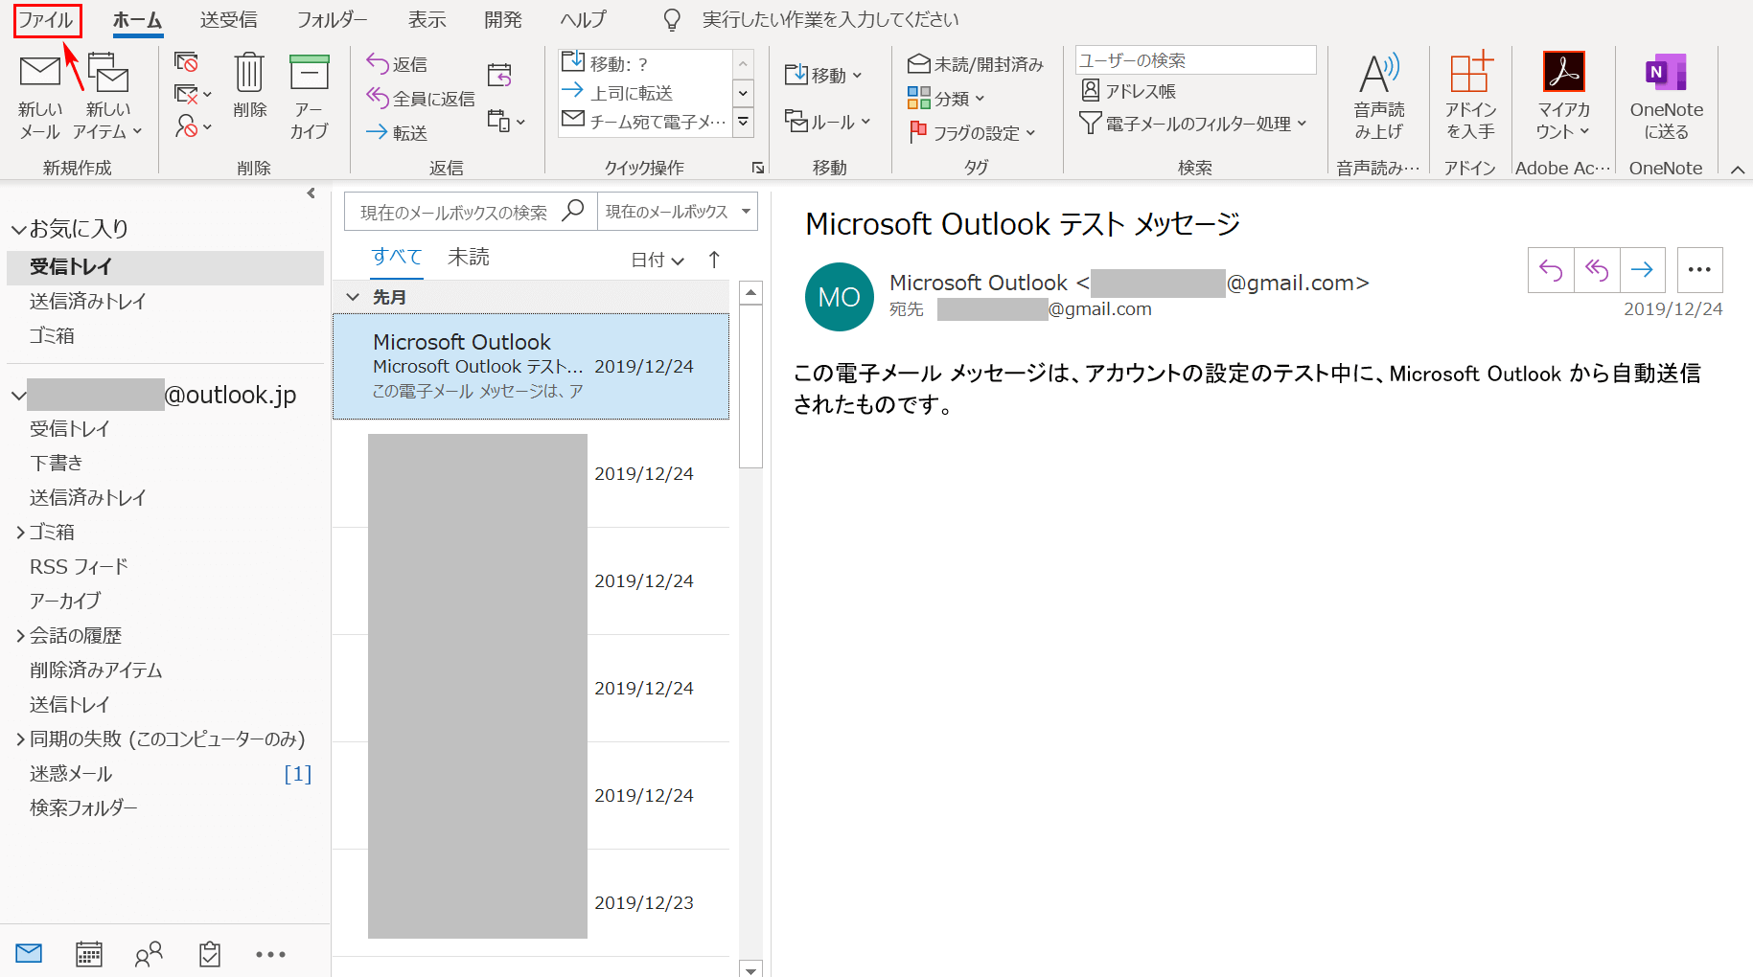The image size is (1753, 977).
Task: Open the File (ファイル) tab
Action: coord(47,20)
